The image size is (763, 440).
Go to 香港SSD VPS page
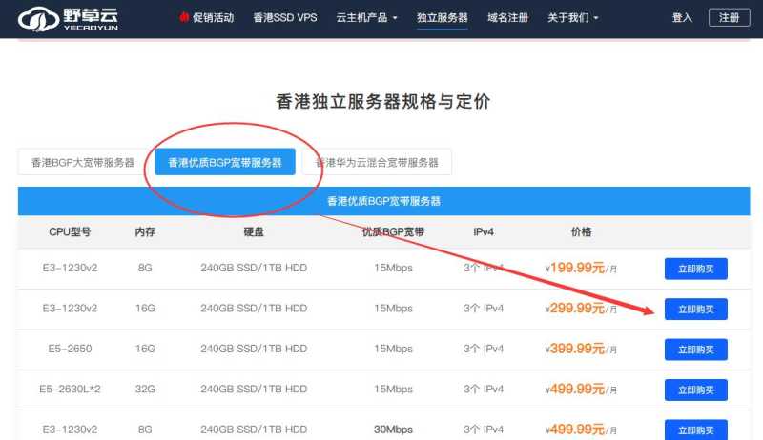pyautogui.click(x=284, y=18)
